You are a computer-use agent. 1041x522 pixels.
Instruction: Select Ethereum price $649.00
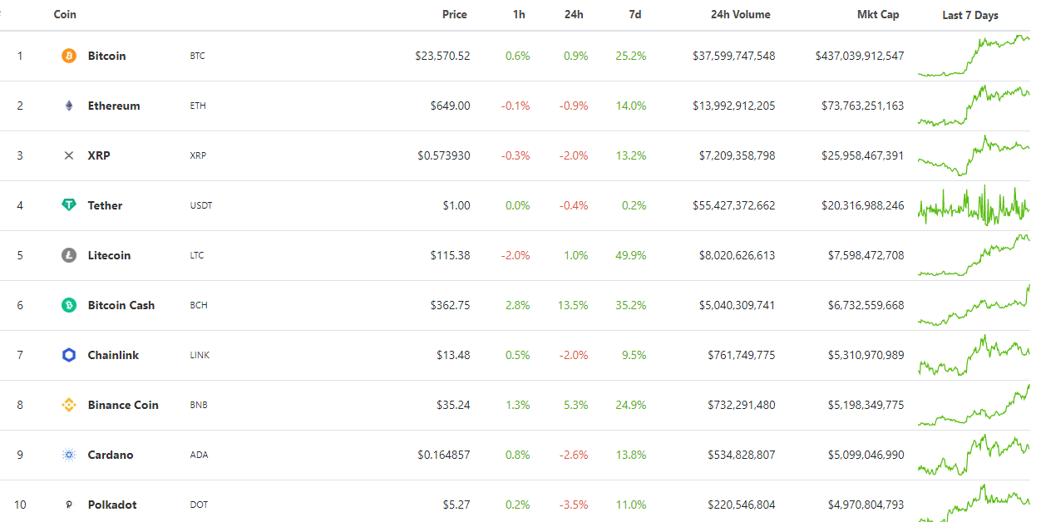450,106
